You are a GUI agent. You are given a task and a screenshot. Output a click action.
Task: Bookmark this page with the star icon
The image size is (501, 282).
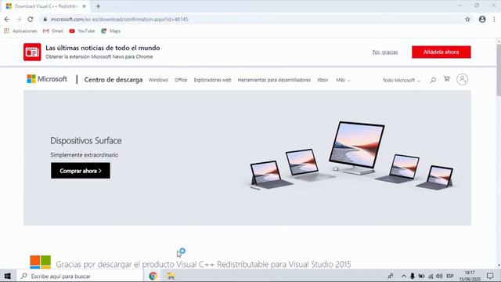pyautogui.click(x=467, y=19)
